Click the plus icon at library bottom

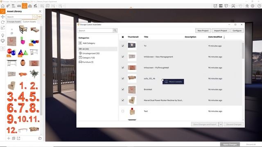pyautogui.click(x=9, y=138)
